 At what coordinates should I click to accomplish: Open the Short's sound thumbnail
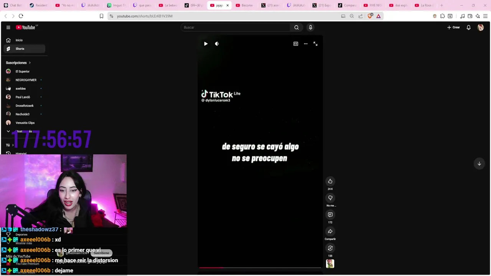(x=330, y=264)
